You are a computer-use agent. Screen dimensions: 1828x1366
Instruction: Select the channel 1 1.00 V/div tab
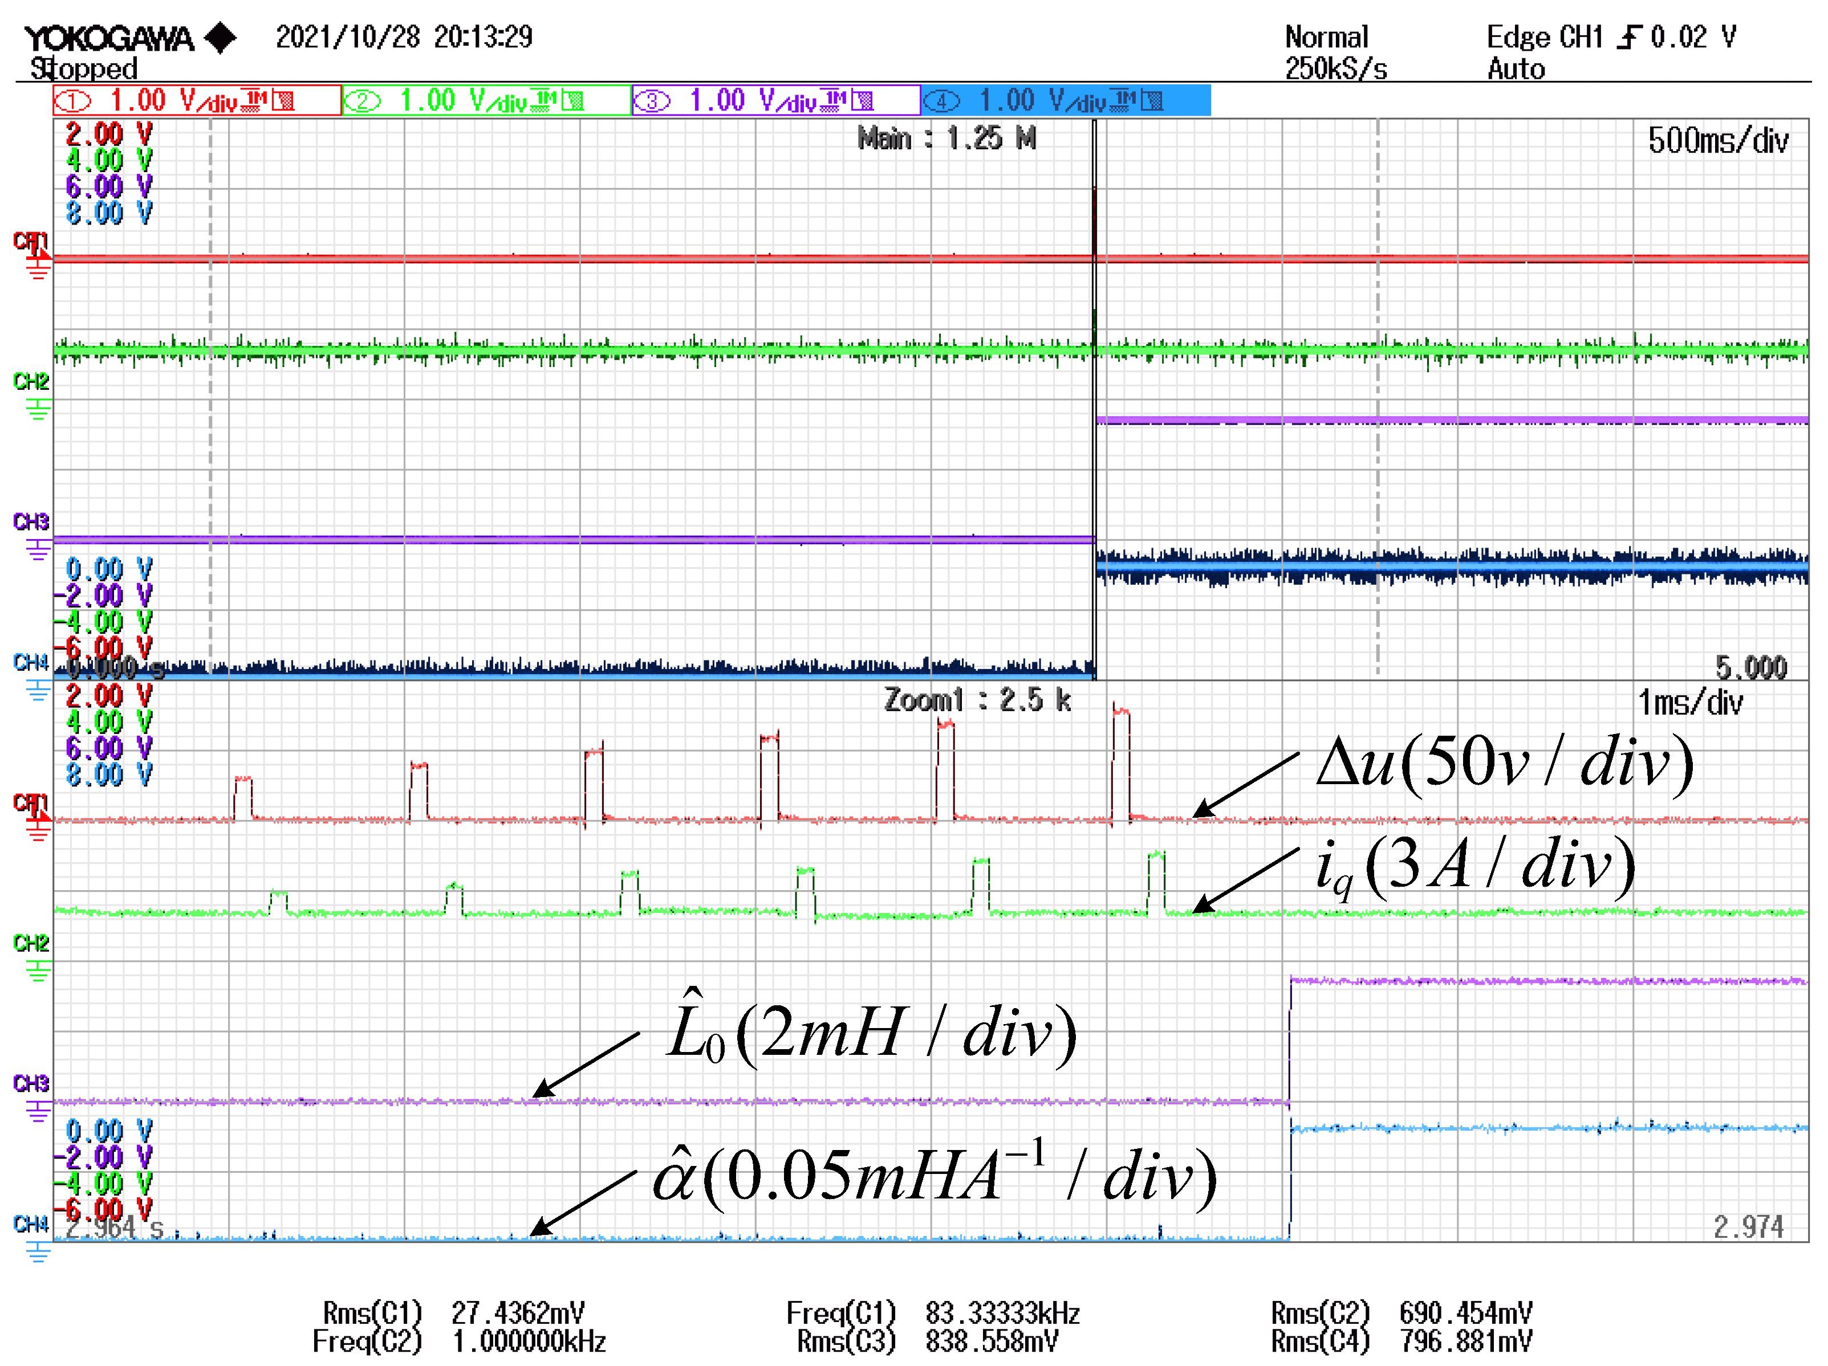197,101
